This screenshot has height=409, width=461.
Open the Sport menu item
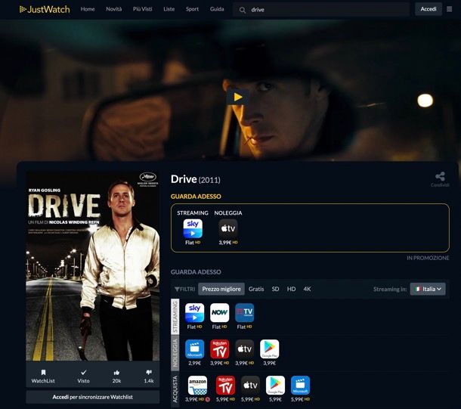coord(192,9)
